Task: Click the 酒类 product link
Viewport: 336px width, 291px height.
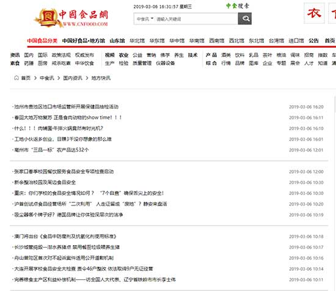Action: point(226,55)
